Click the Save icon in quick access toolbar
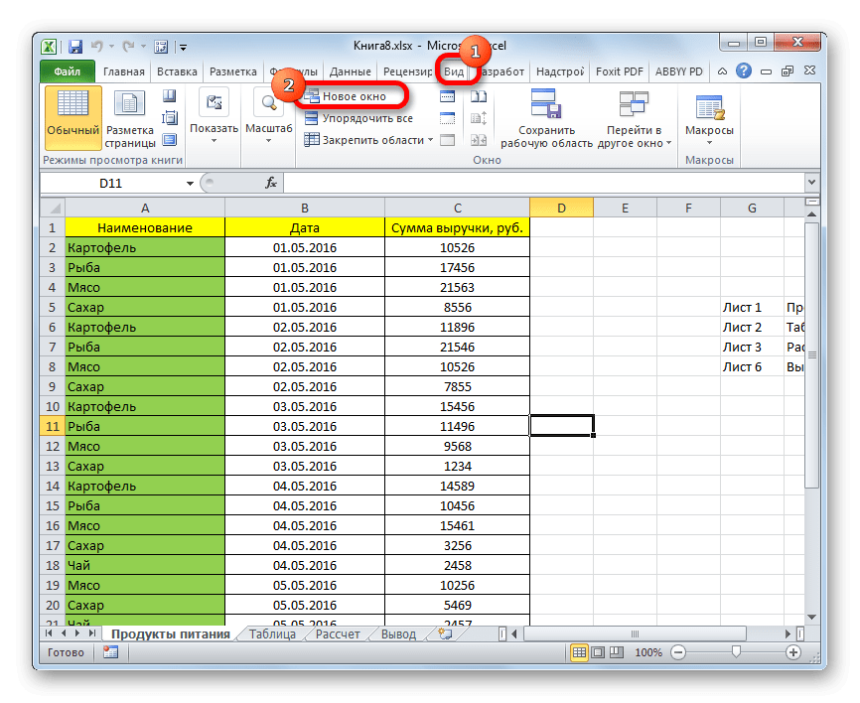The image size is (860, 703). click(x=75, y=46)
